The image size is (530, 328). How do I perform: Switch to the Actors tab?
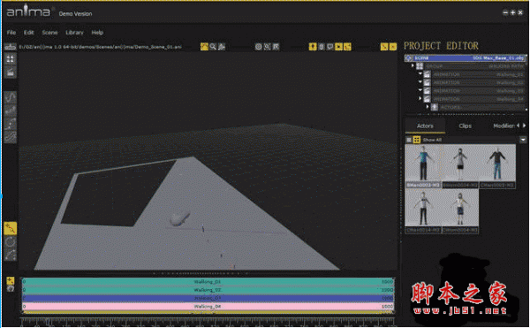click(x=425, y=126)
